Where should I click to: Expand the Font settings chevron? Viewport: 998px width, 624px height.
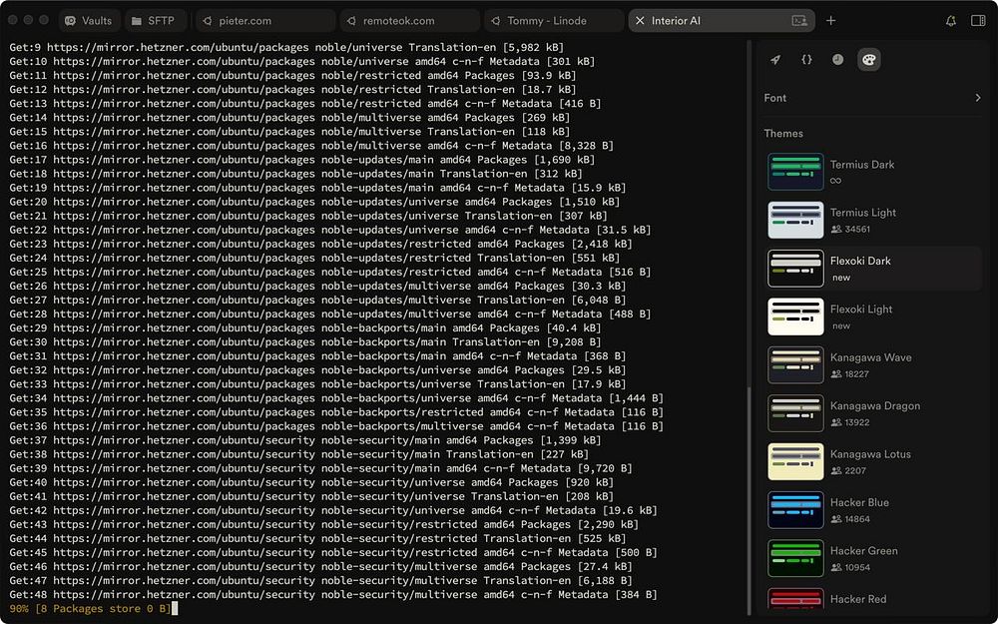[x=978, y=98]
